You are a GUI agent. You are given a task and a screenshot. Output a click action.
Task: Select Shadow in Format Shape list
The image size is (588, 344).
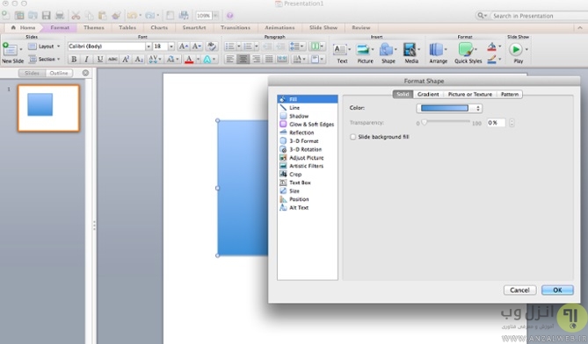pos(308,116)
